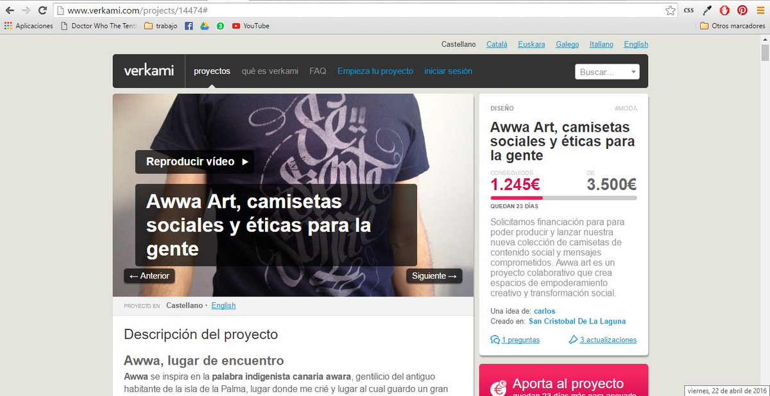The width and height of the screenshot is (770, 396).
Task: Open the FAQ section
Action: [317, 71]
